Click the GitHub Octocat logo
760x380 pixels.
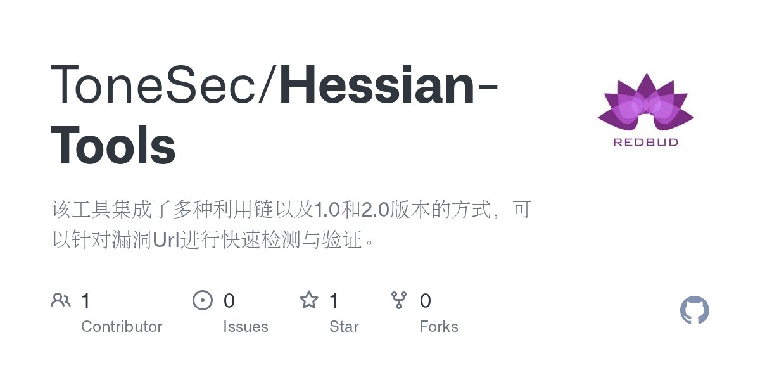[x=694, y=311]
